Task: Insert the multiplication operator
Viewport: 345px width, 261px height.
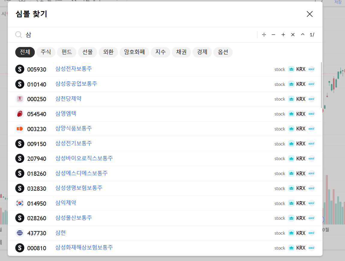Action: coord(293,35)
